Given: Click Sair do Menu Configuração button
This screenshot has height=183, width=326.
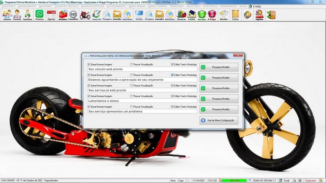Looking at the screenshot, I should (219, 120).
